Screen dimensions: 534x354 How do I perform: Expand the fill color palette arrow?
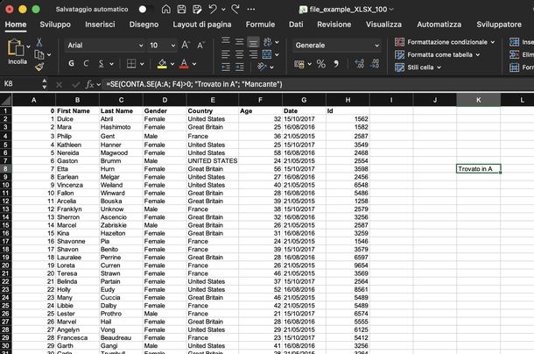[x=172, y=64]
